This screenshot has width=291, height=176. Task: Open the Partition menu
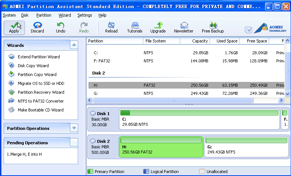pos(44,15)
